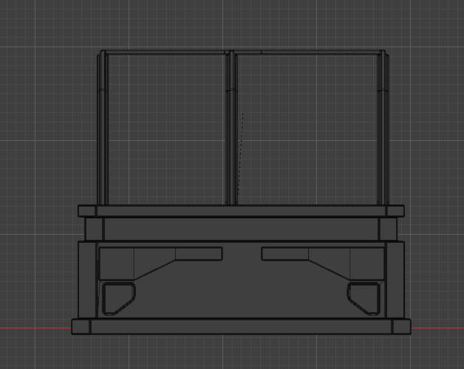This screenshot has height=369, width=464.
Task: Select the center vertical post of frame
Action: [231, 128]
